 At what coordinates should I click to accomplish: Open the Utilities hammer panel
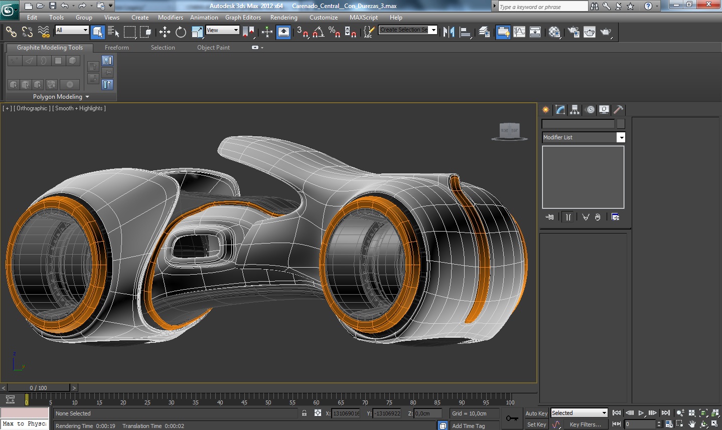618,110
